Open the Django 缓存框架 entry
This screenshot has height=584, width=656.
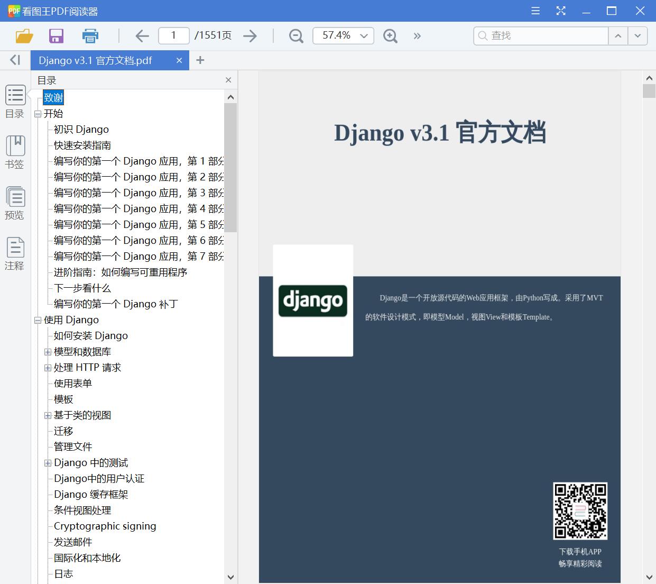[91, 495]
